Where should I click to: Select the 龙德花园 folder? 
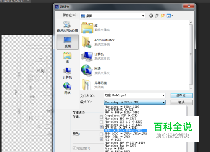click(94, 85)
